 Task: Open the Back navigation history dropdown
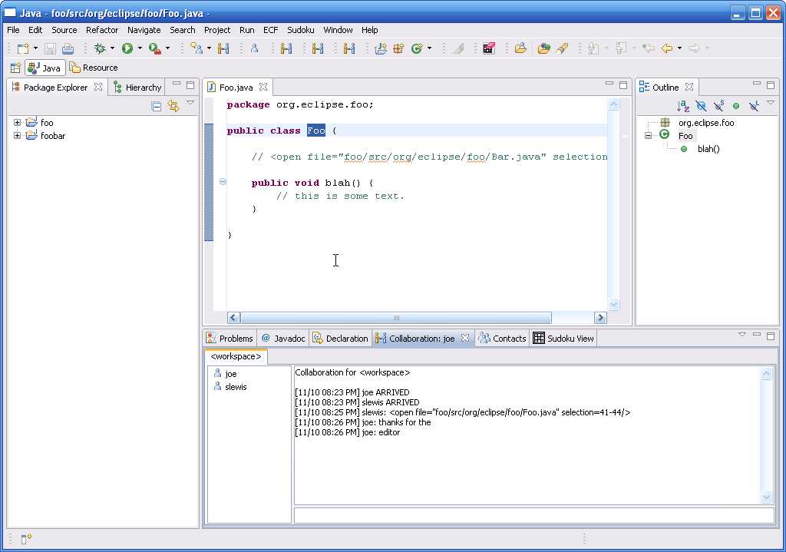679,48
